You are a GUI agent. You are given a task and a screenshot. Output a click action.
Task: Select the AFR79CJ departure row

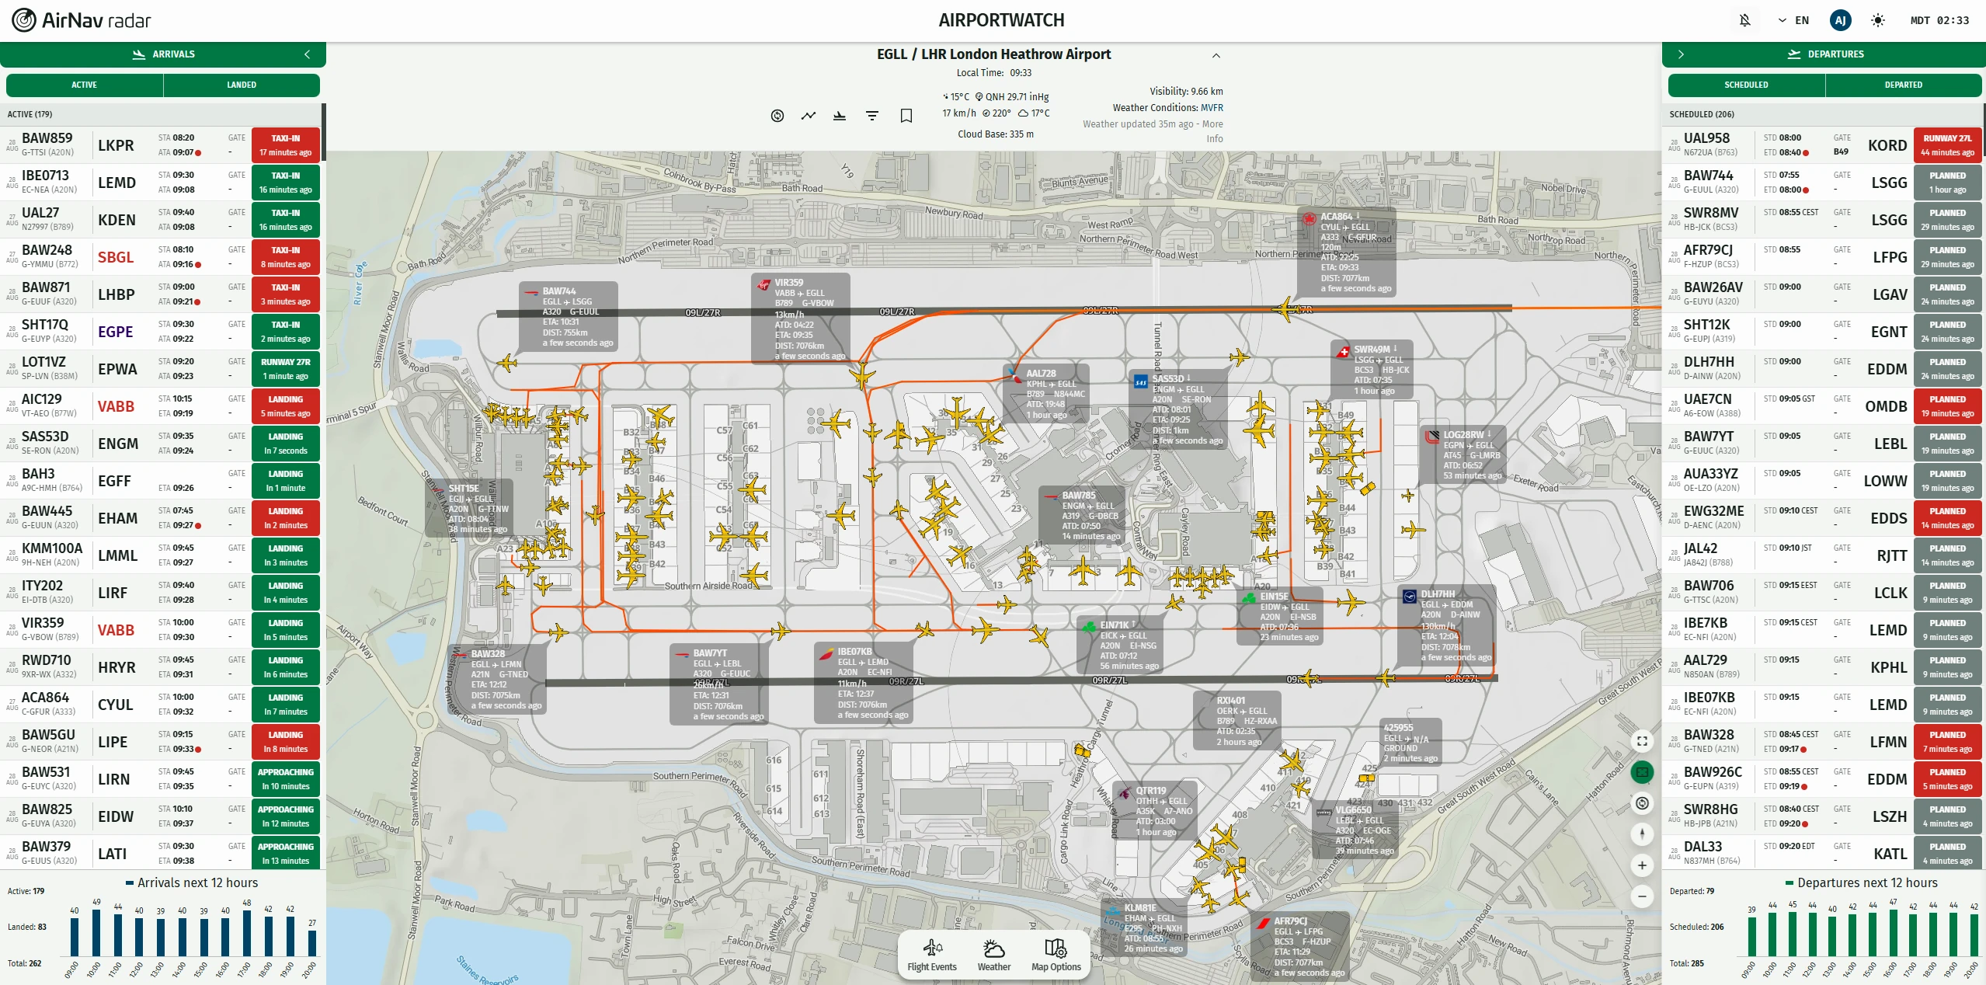(x=1823, y=257)
